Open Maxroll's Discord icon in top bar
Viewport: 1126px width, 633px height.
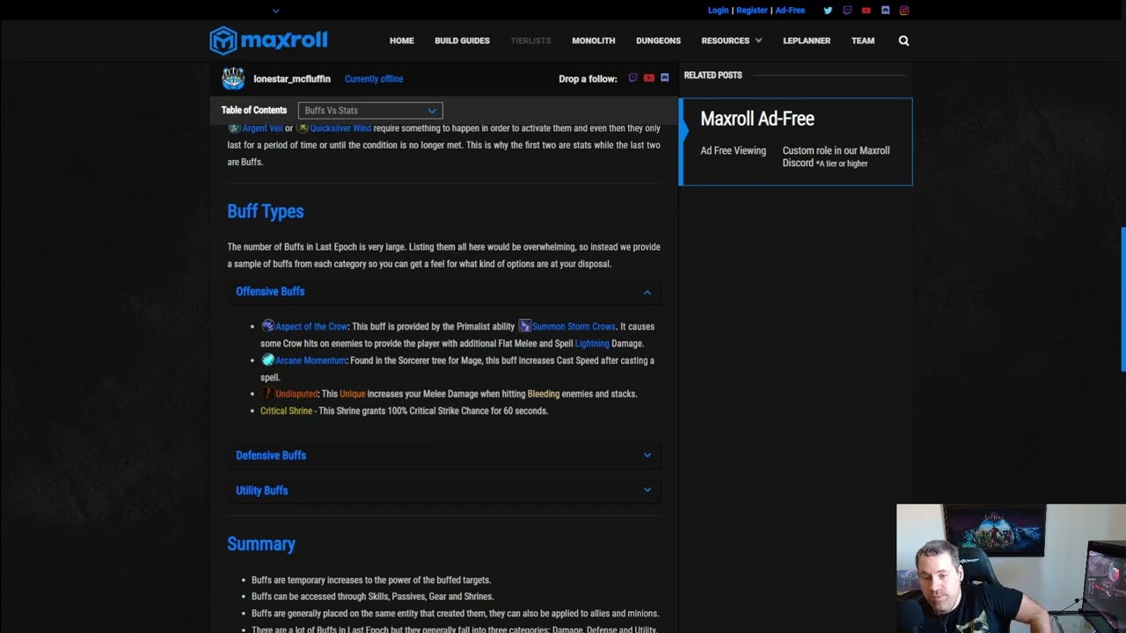[x=885, y=11]
